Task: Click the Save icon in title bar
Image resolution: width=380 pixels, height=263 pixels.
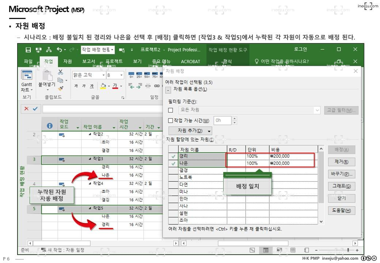Action: [28, 50]
